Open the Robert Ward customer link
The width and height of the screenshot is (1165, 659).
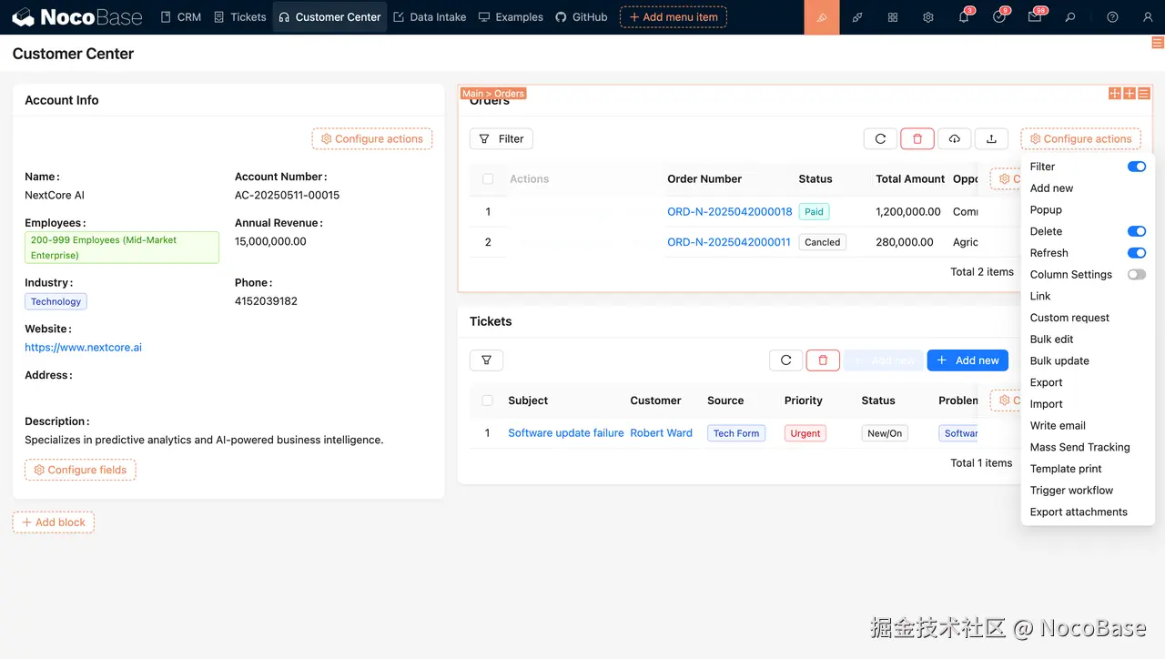pos(662,433)
